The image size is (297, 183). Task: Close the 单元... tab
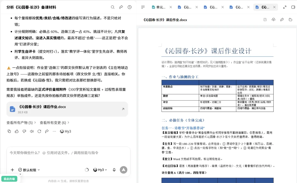click(171, 7)
